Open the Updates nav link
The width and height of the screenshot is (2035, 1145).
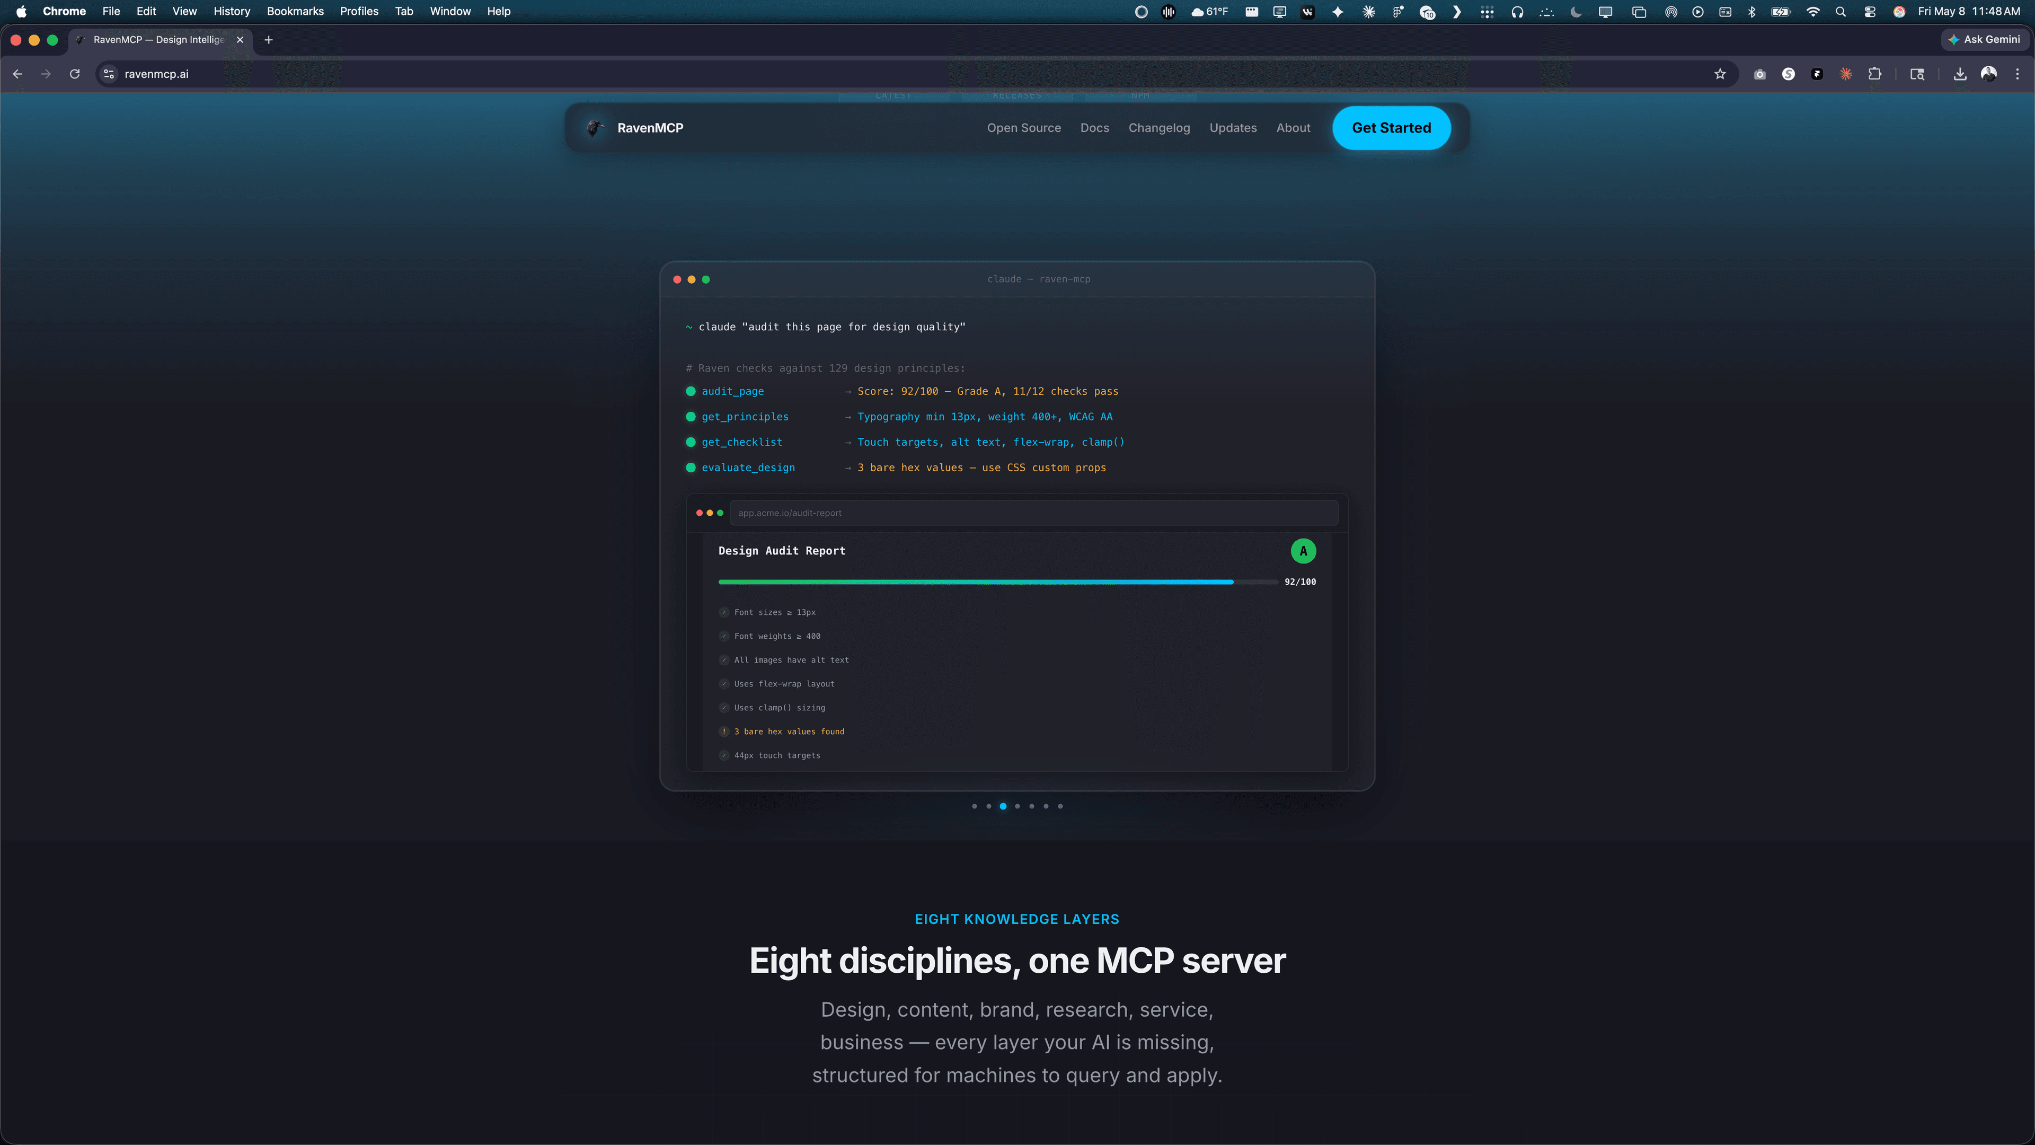pyautogui.click(x=1233, y=128)
